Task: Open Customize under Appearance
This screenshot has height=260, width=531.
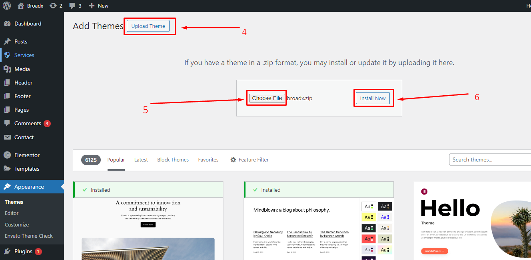Action: pyautogui.click(x=17, y=225)
